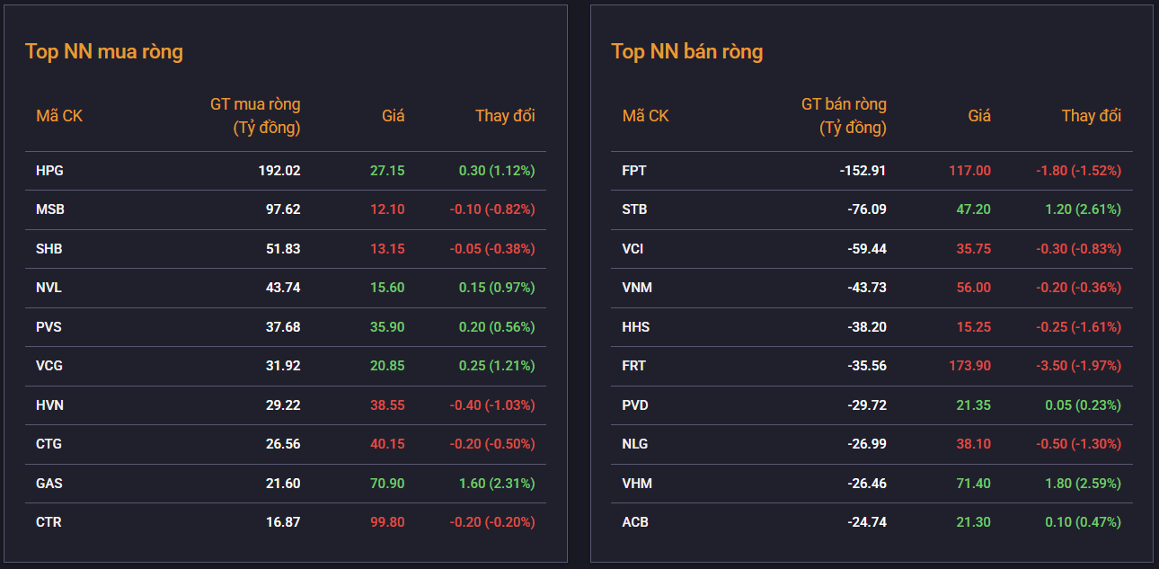Screen dimensions: 1159x569
Task: Click MSB net buy value 97.62
Action: click(283, 209)
